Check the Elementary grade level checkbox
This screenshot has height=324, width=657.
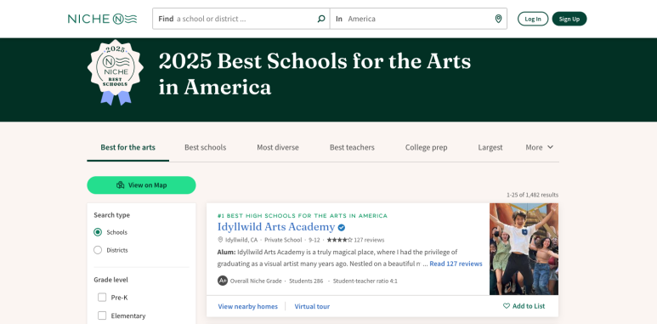click(x=102, y=315)
